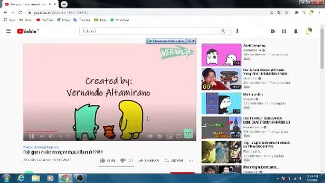The image size is (325, 183).
Task: Go to the YouTube home logo
Action: (x=27, y=32)
